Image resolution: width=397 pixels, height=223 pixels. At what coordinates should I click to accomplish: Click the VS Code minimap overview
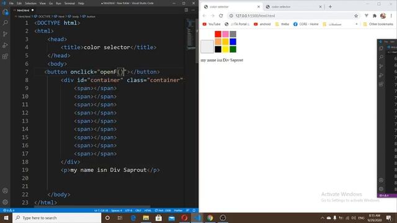point(191,35)
